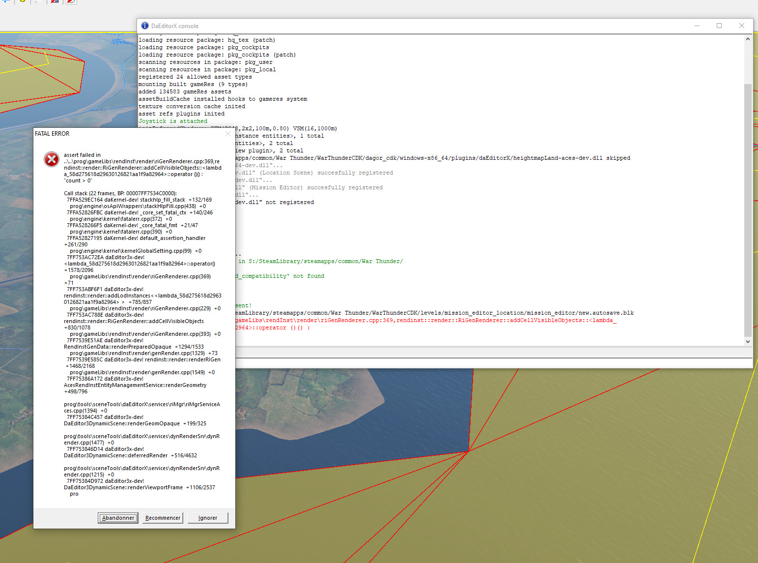Image resolution: width=758 pixels, height=563 pixels.
Task: Click console scrollbar up arrow
Action: coord(748,39)
